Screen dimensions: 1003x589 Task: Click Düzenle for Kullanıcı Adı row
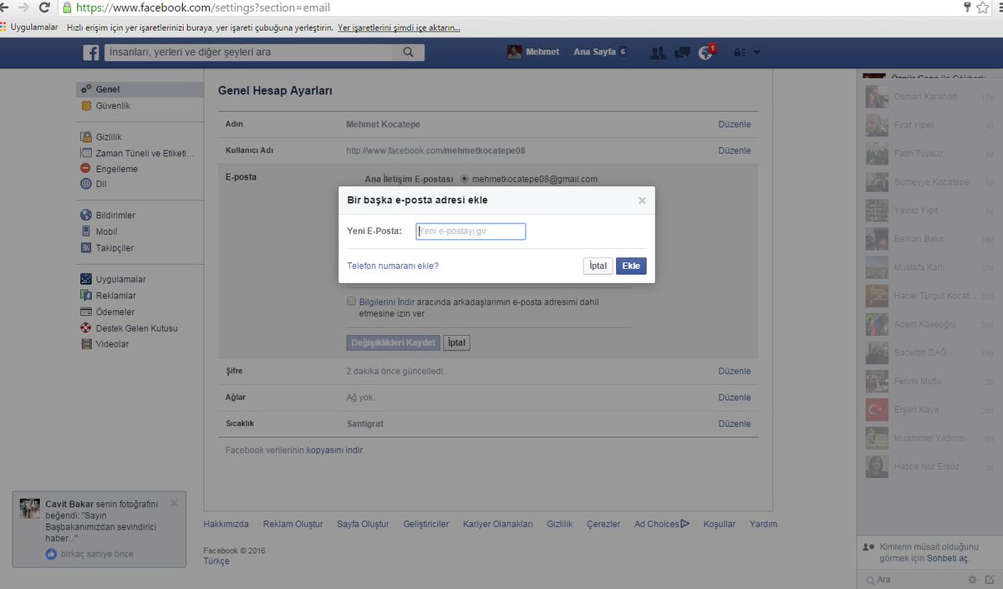pyautogui.click(x=735, y=151)
